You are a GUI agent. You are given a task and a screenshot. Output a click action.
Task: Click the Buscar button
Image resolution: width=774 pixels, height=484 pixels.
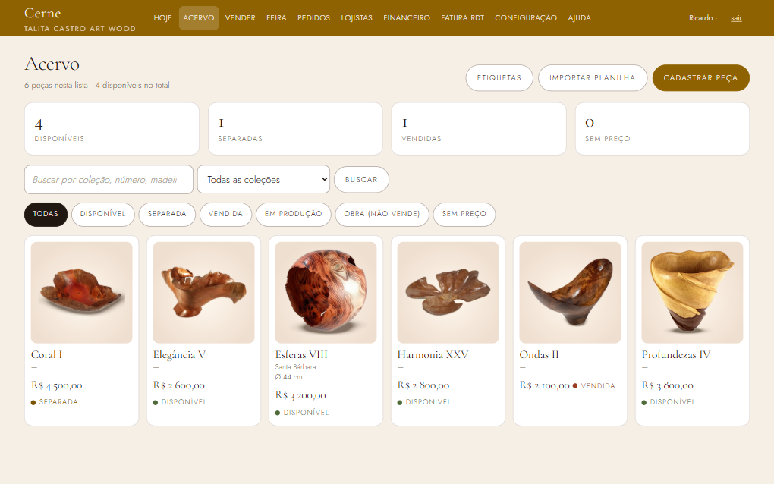point(361,180)
